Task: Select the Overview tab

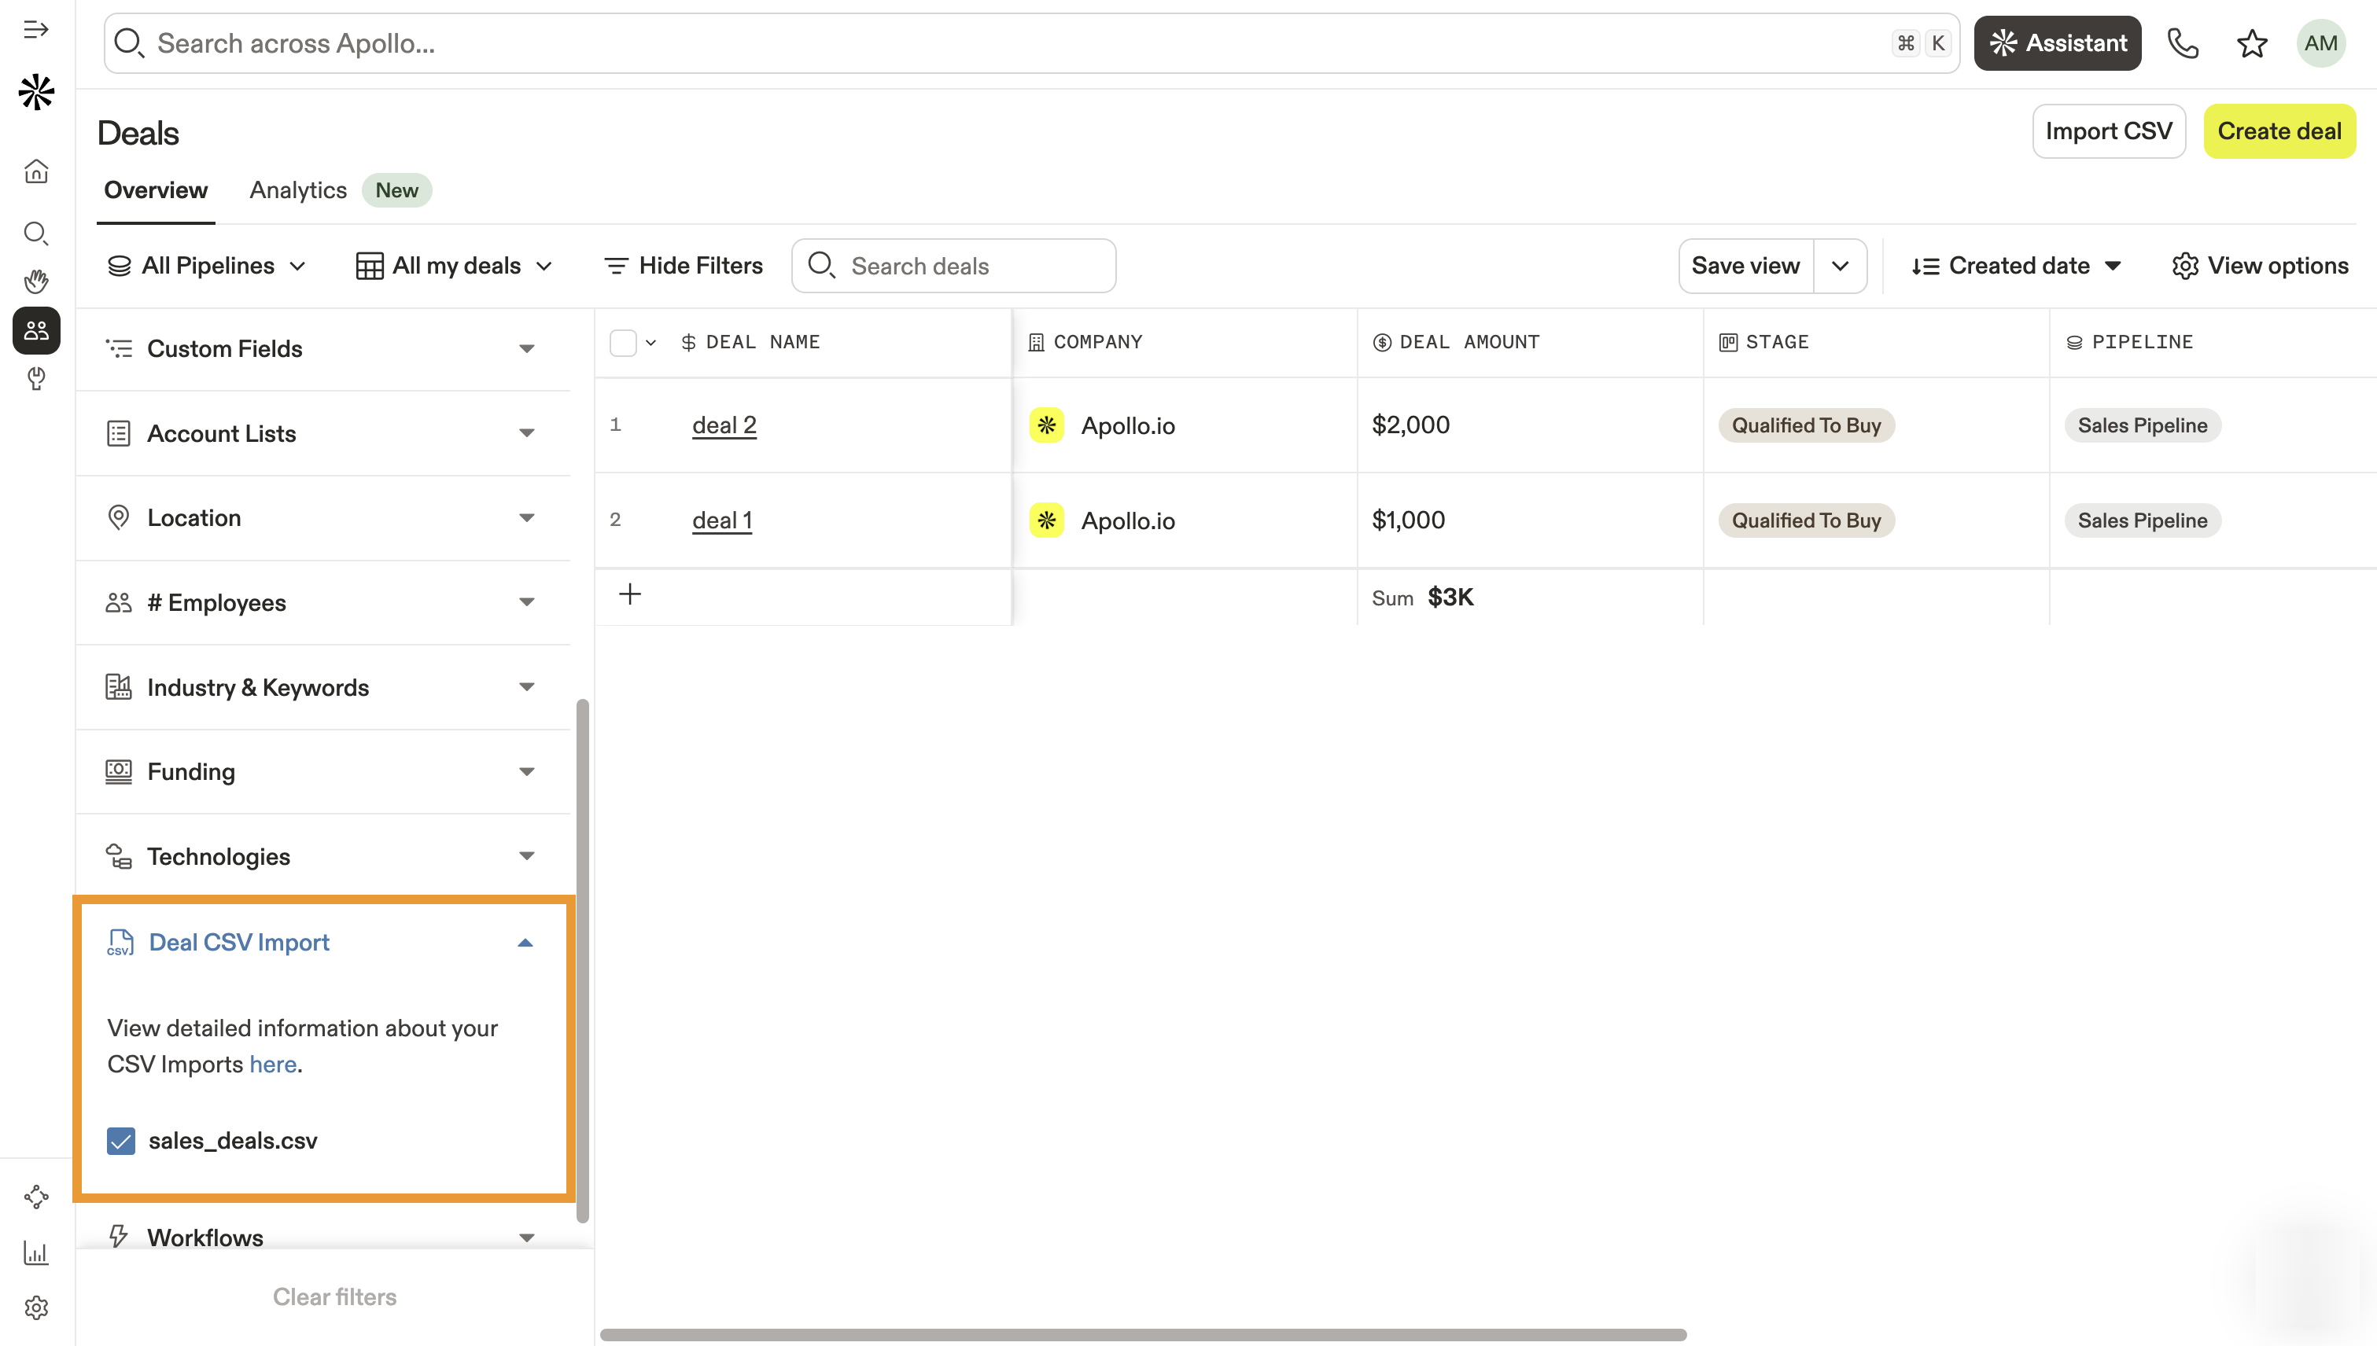Action: tap(156, 190)
